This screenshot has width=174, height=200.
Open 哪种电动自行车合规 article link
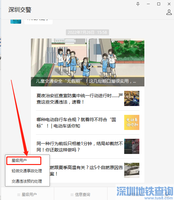[76, 123]
